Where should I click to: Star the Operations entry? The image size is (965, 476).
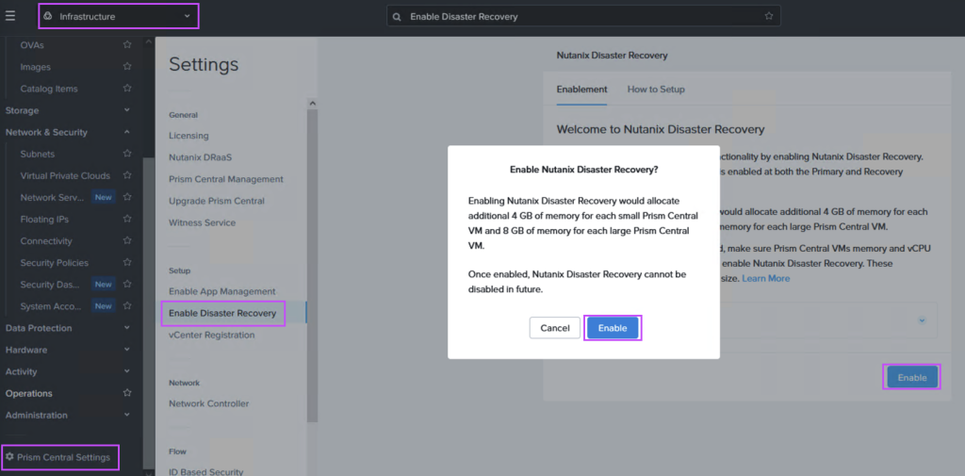(x=127, y=393)
